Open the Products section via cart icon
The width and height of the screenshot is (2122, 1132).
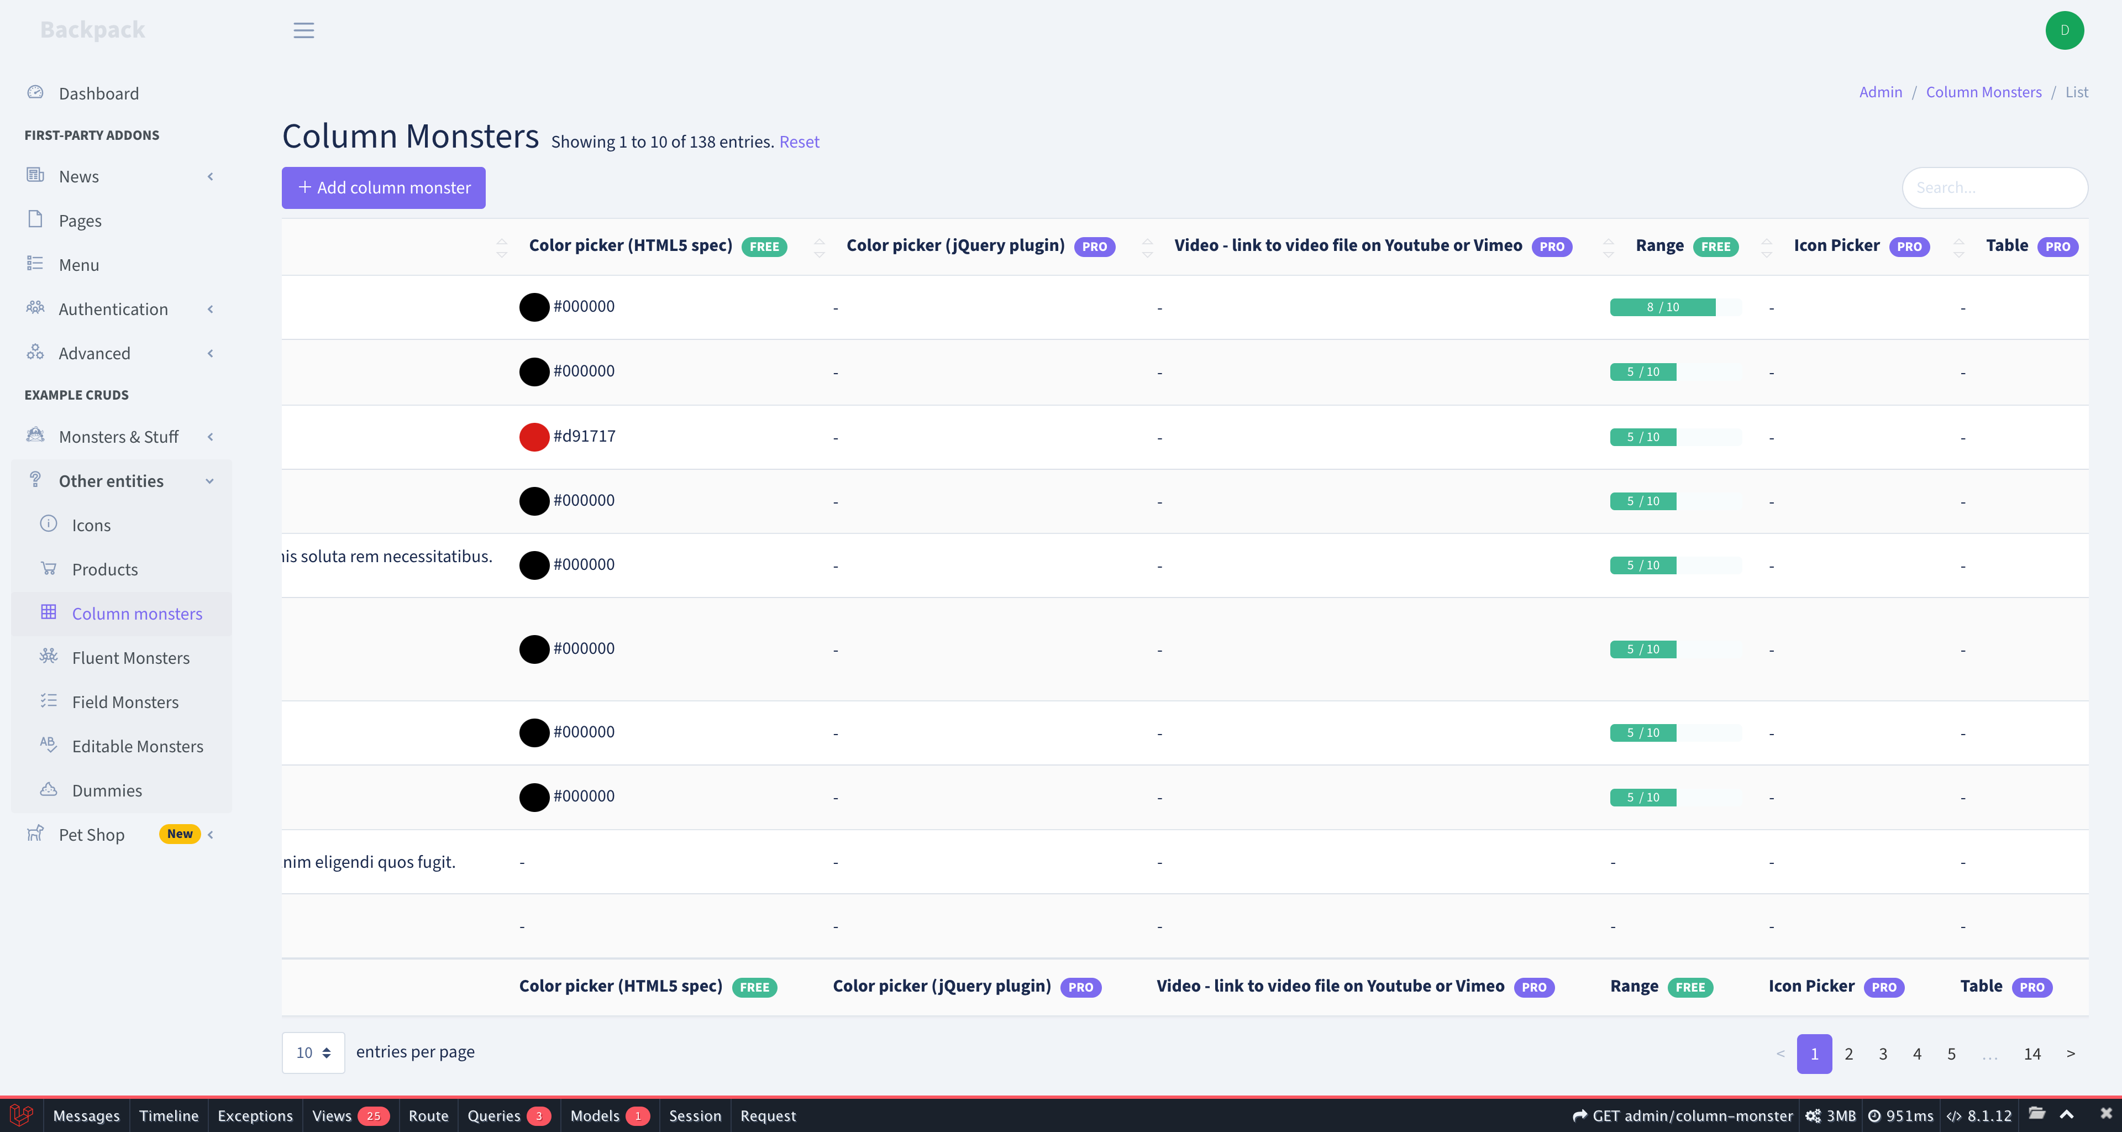pos(104,568)
